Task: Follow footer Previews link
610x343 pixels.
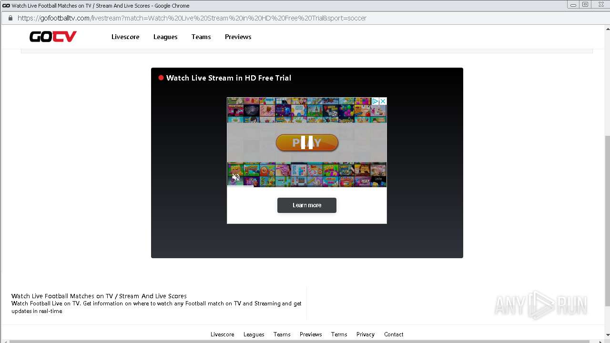Action: (x=311, y=334)
